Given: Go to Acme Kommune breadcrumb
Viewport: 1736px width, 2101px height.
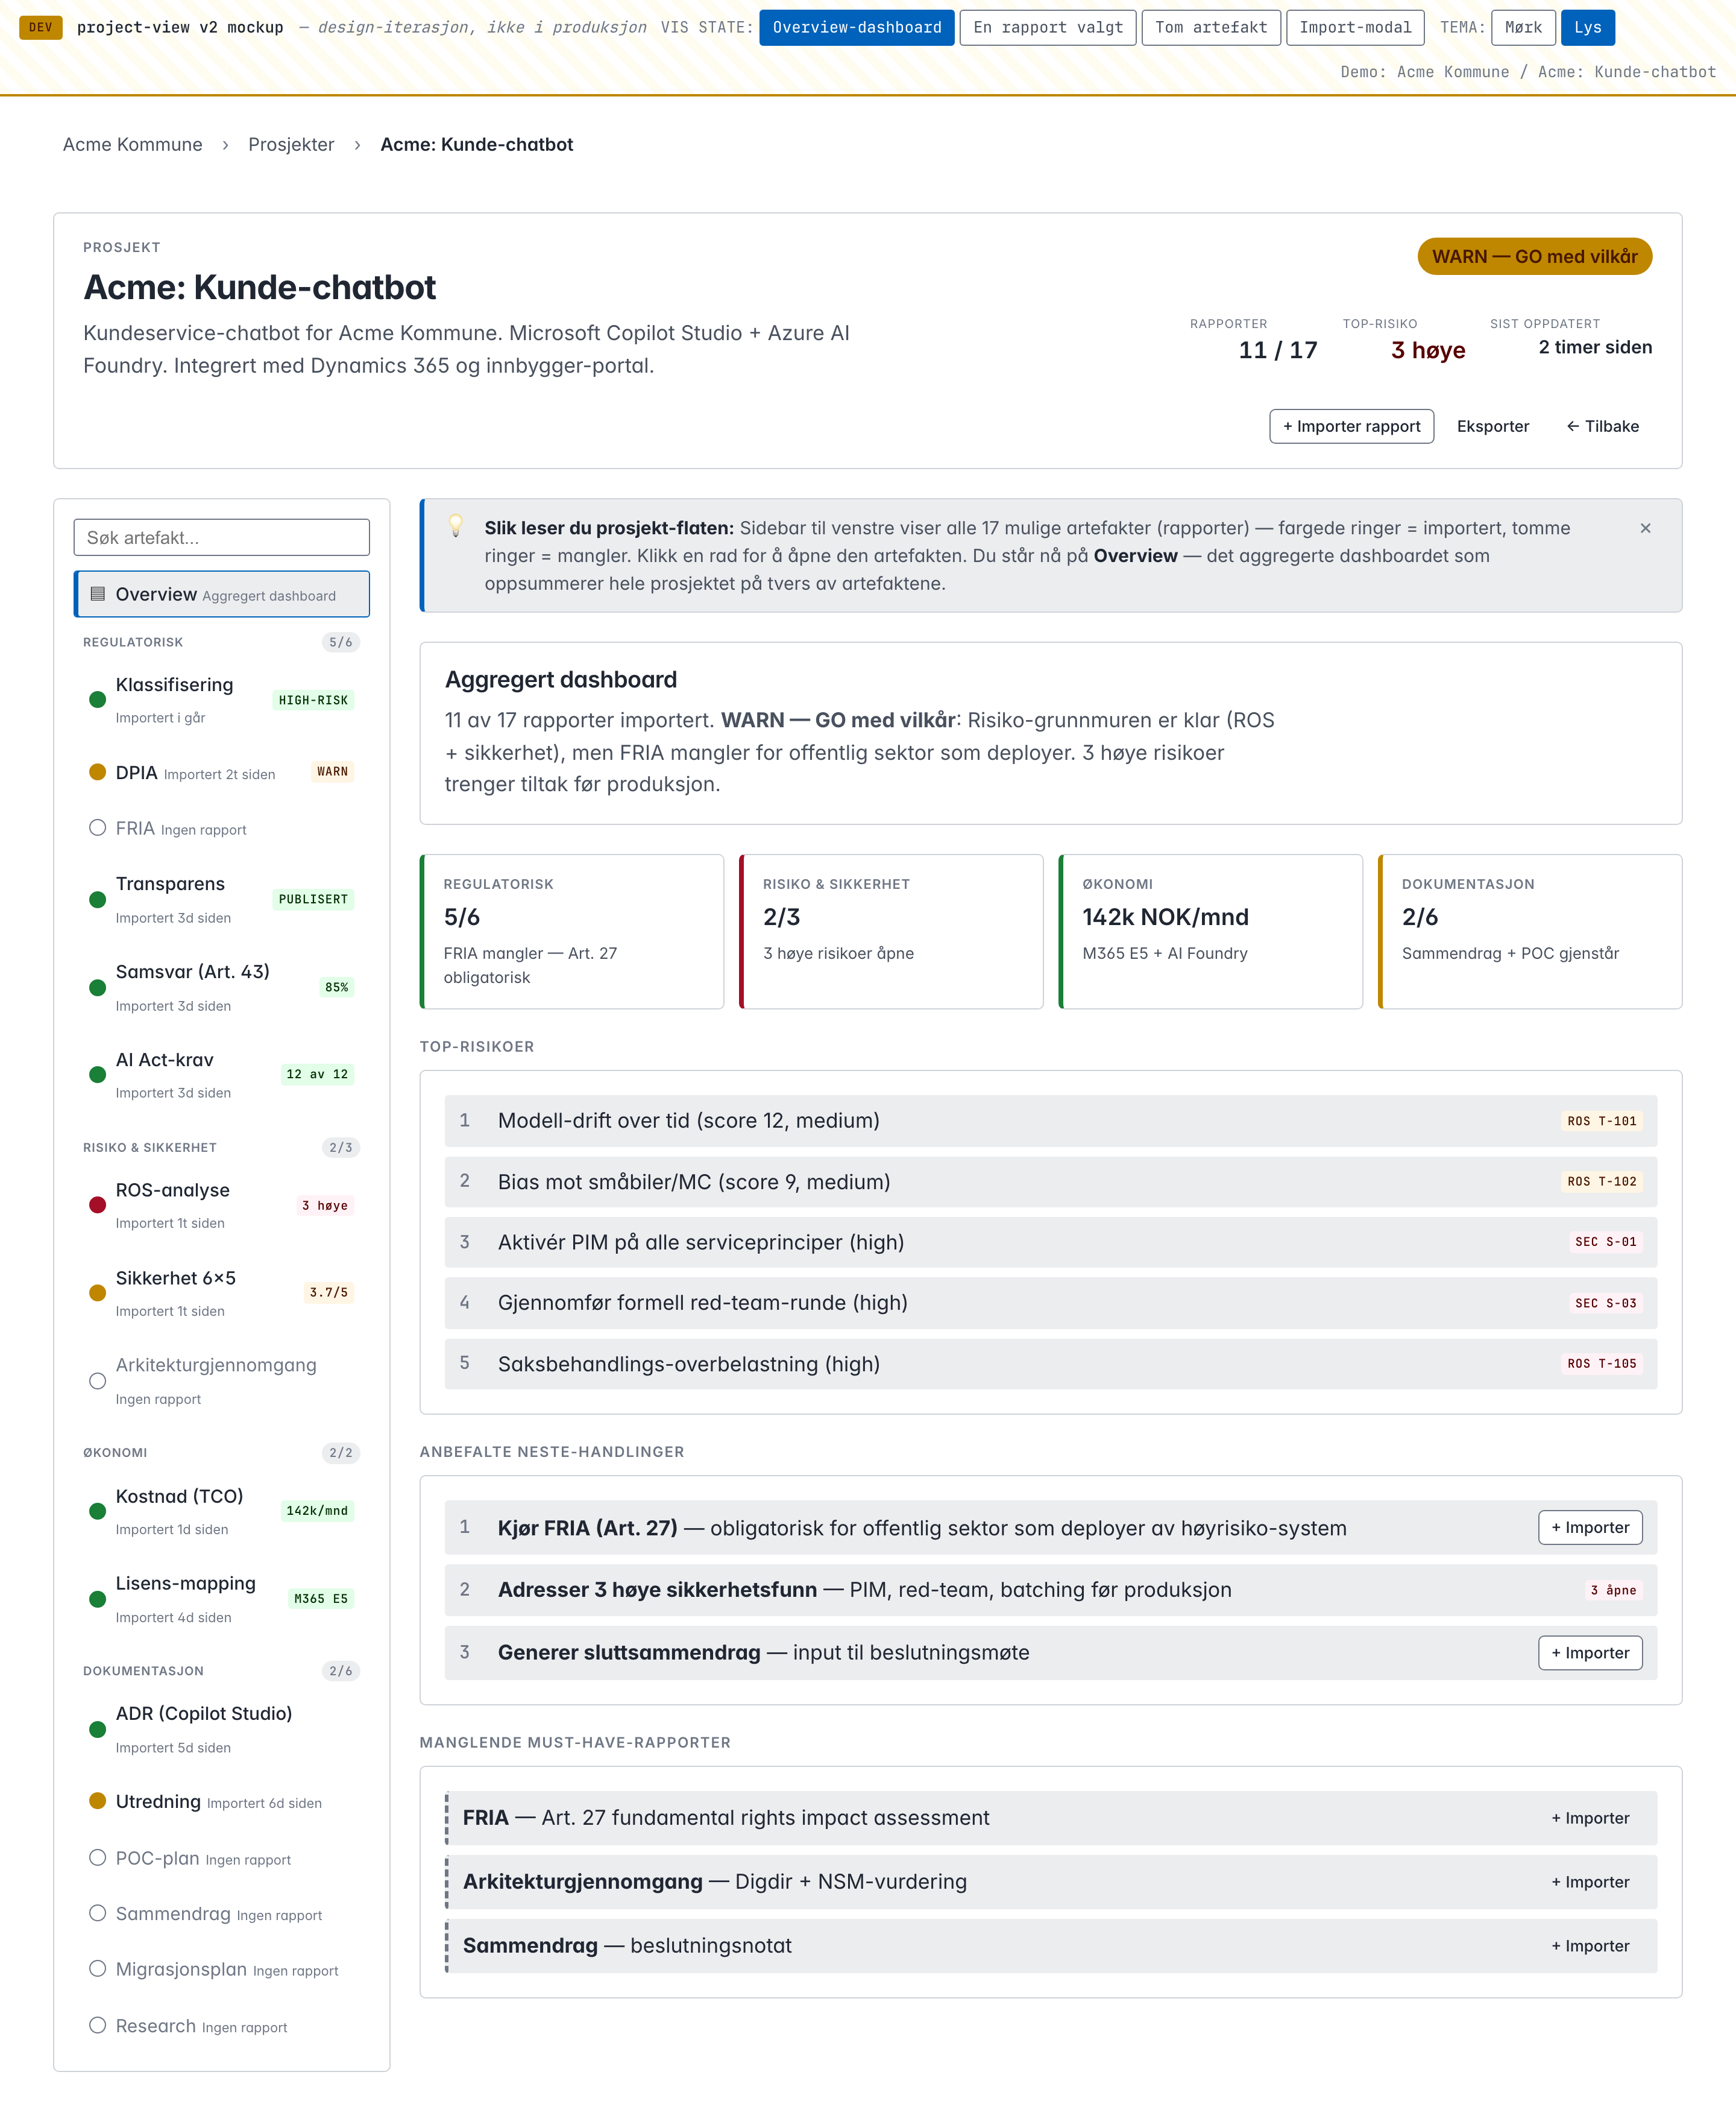Looking at the screenshot, I should click(x=133, y=144).
